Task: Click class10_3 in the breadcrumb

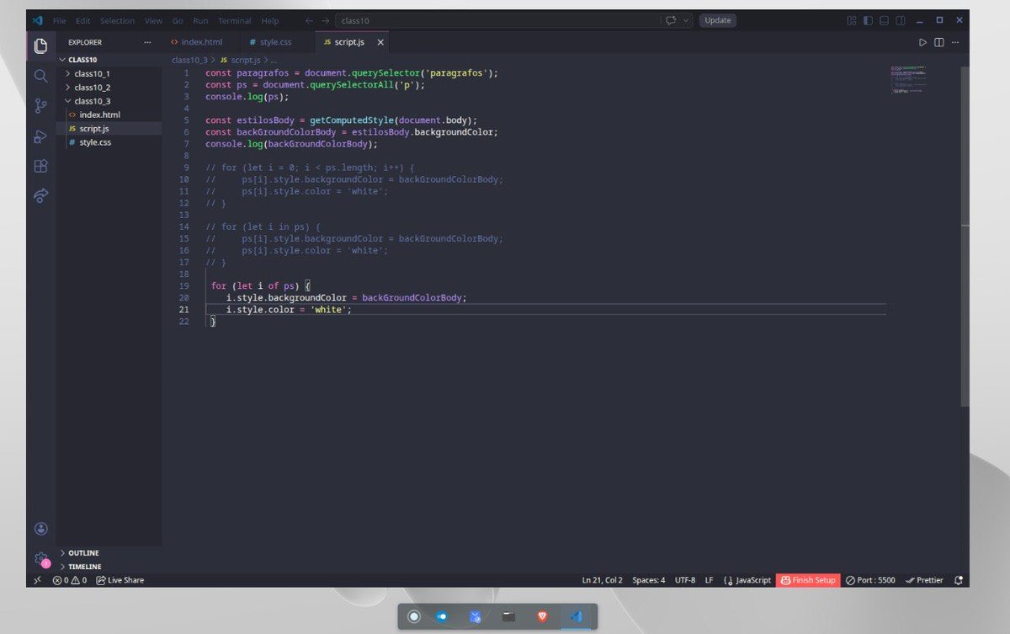Action: coord(189,61)
